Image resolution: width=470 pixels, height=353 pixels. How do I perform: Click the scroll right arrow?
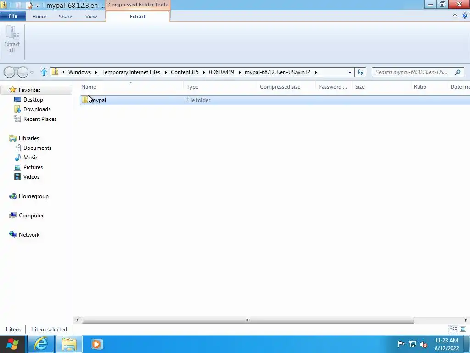point(466,320)
